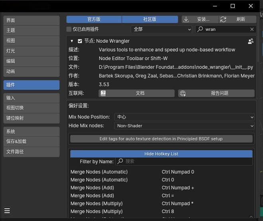Open the 主题 preferences section
Screen dimensions: 263x221
pyautogui.click(x=31, y=30)
